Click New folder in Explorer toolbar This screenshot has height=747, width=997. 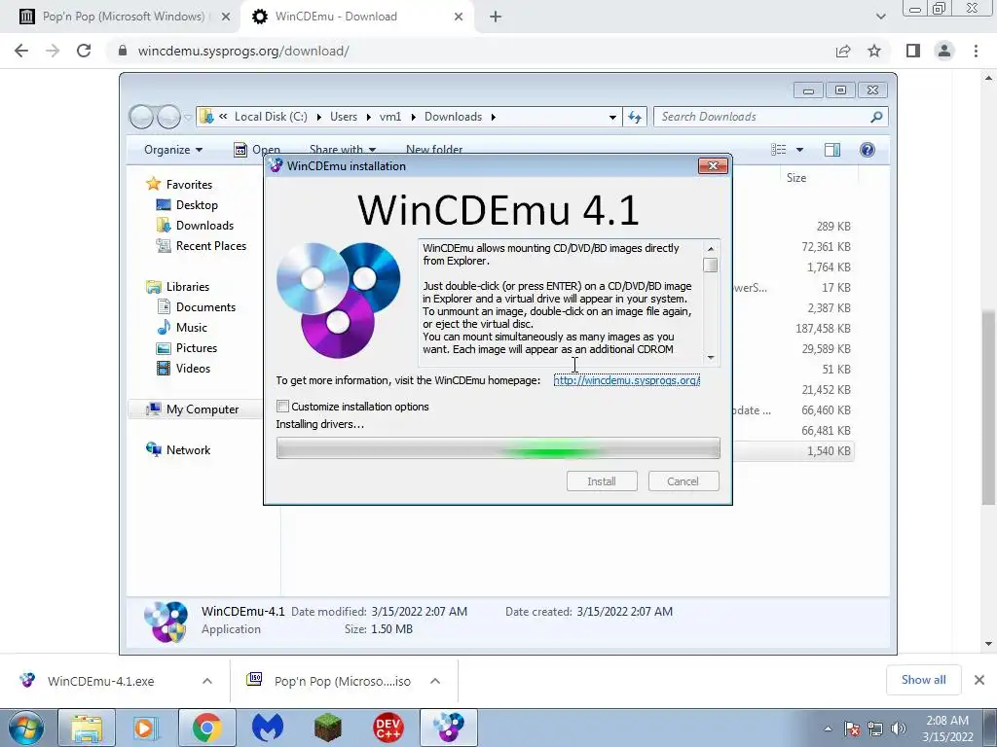coord(433,149)
